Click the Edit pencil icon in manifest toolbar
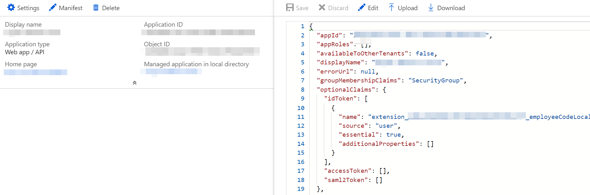The height and width of the screenshot is (195, 590). coord(362,8)
